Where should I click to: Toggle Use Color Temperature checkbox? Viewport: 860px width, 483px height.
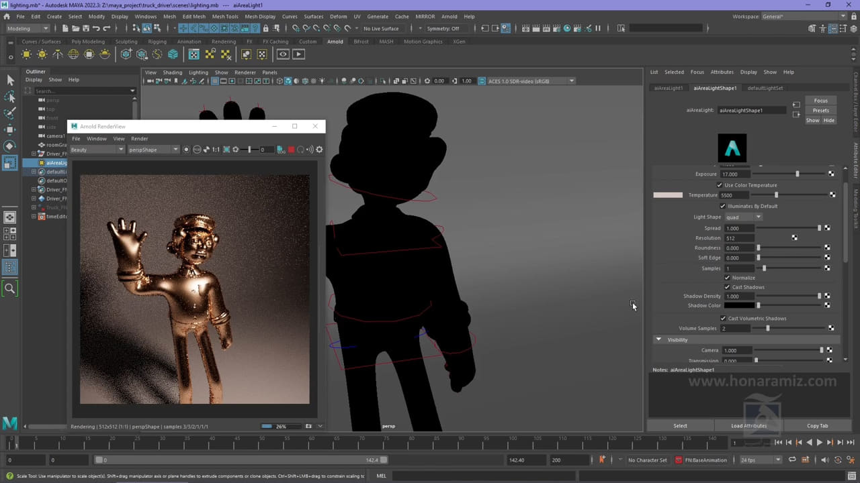(x=720, y=185)
